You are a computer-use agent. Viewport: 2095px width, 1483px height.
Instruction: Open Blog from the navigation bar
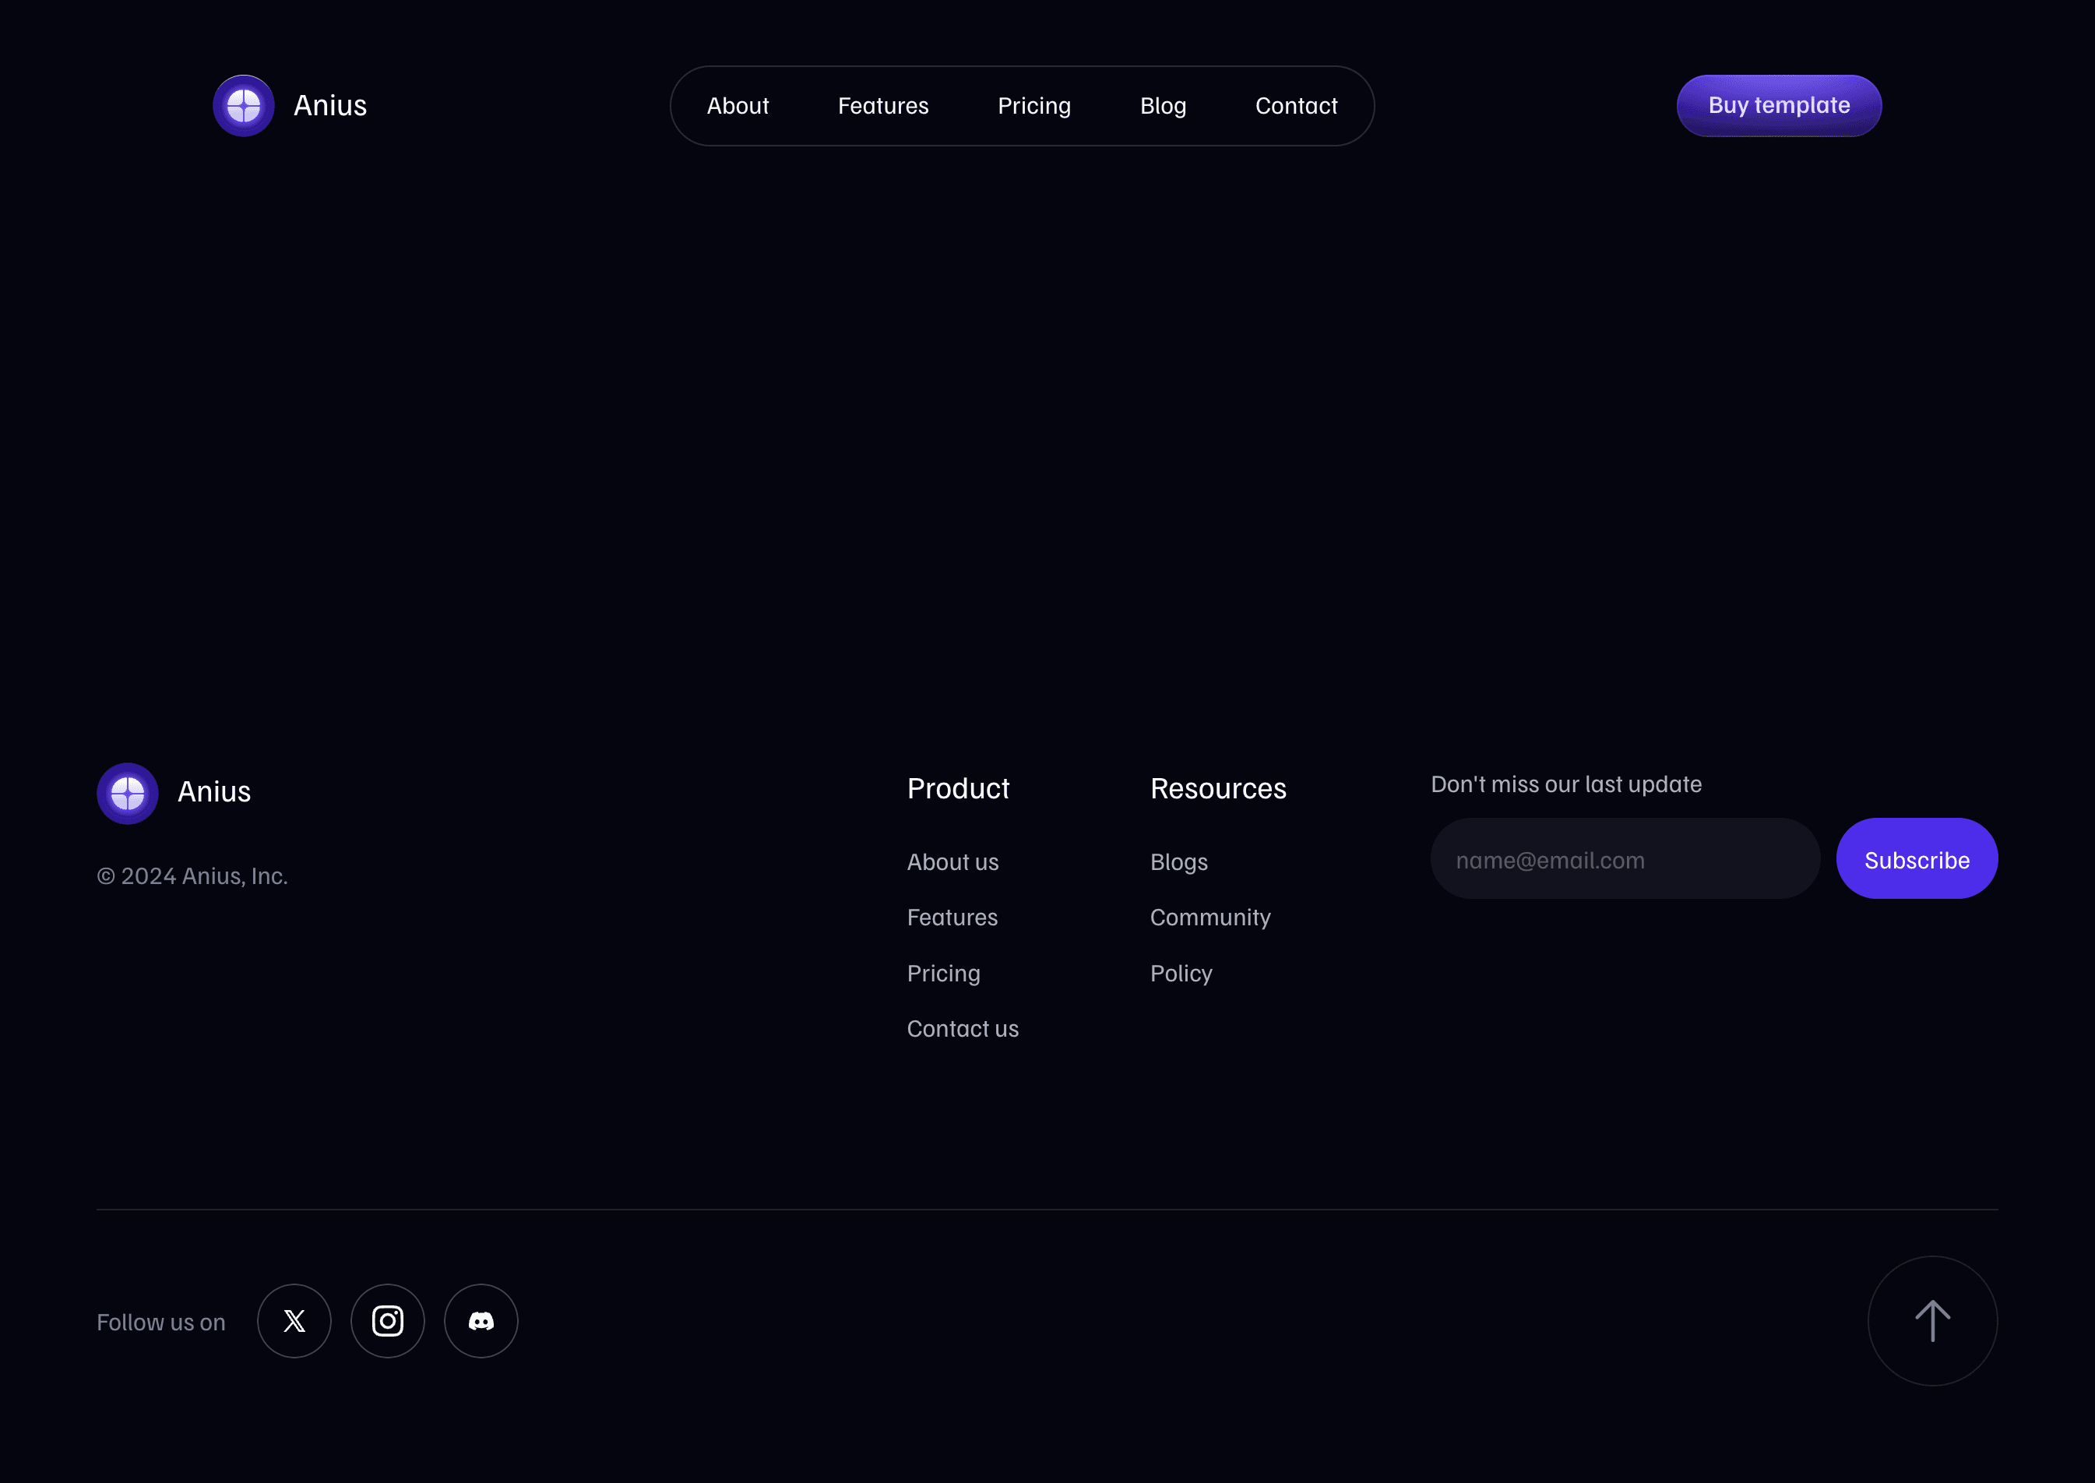[x=1163, y=106]
